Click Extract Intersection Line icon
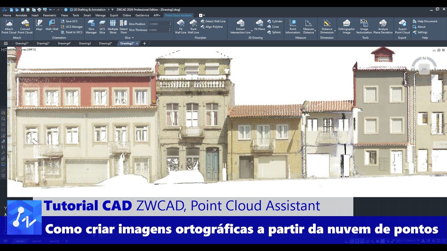Screen dimensions: 447x251 [240, 23]
